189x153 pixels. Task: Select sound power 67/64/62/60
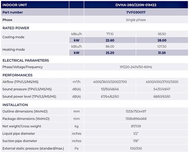pyautogui.click(x=110, y=96)
